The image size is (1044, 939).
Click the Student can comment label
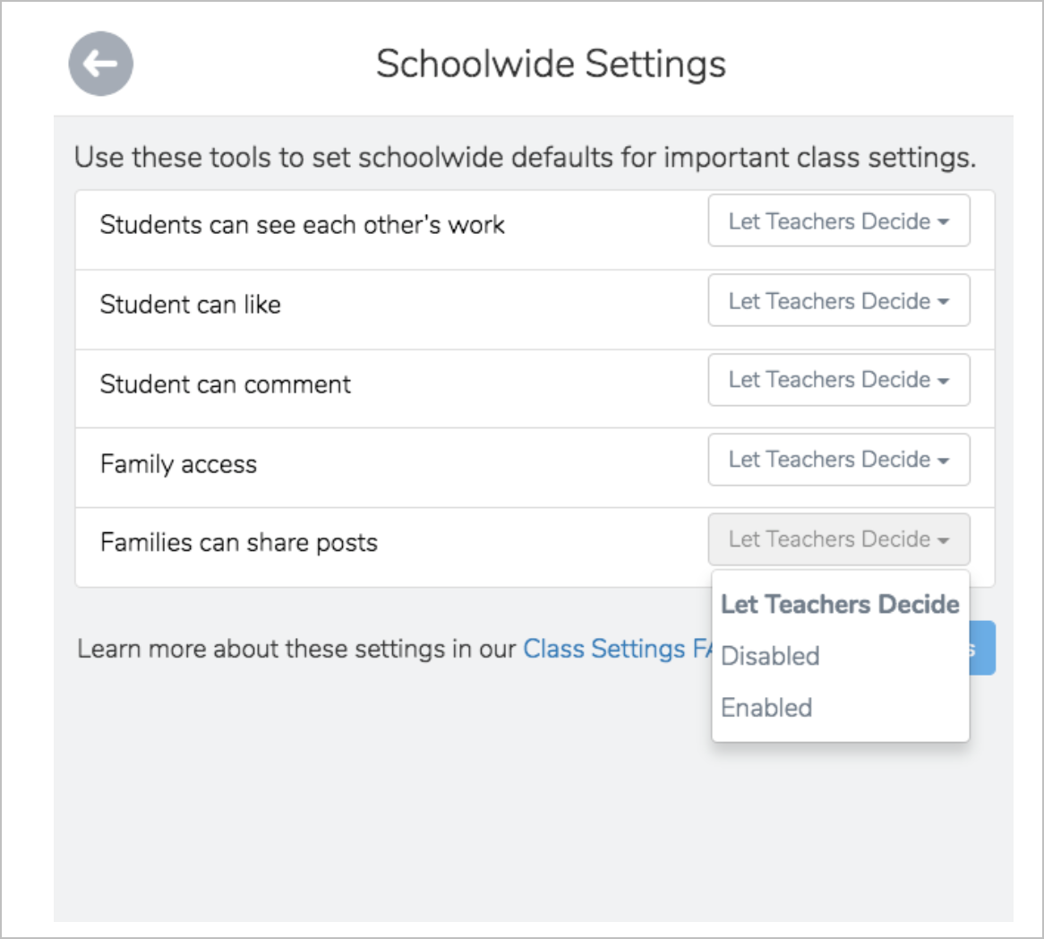point(226,384)
